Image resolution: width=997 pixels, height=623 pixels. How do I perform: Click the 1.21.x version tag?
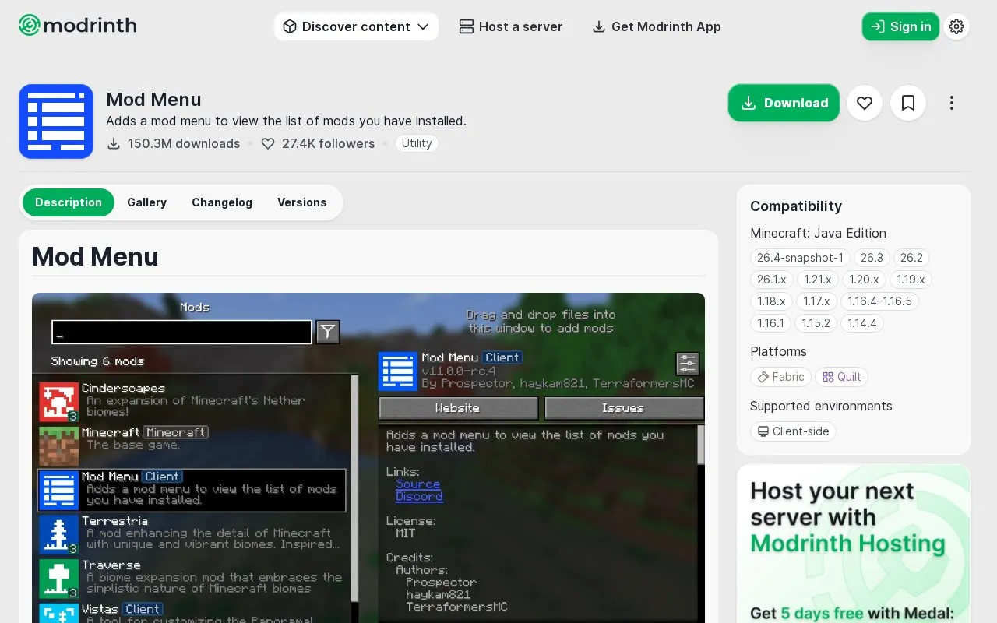[x=818, y=280]
